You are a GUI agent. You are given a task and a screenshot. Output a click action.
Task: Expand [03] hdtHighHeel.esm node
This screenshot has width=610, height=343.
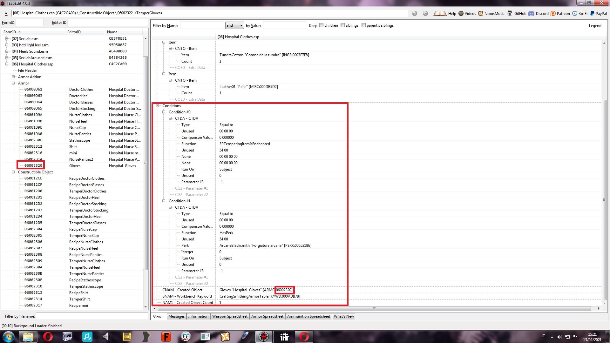(x=7, y=45)
